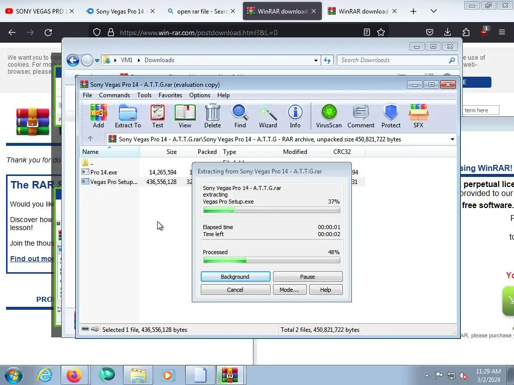Toggle reader view icon in address bar
514x385 pixels.
367,32
